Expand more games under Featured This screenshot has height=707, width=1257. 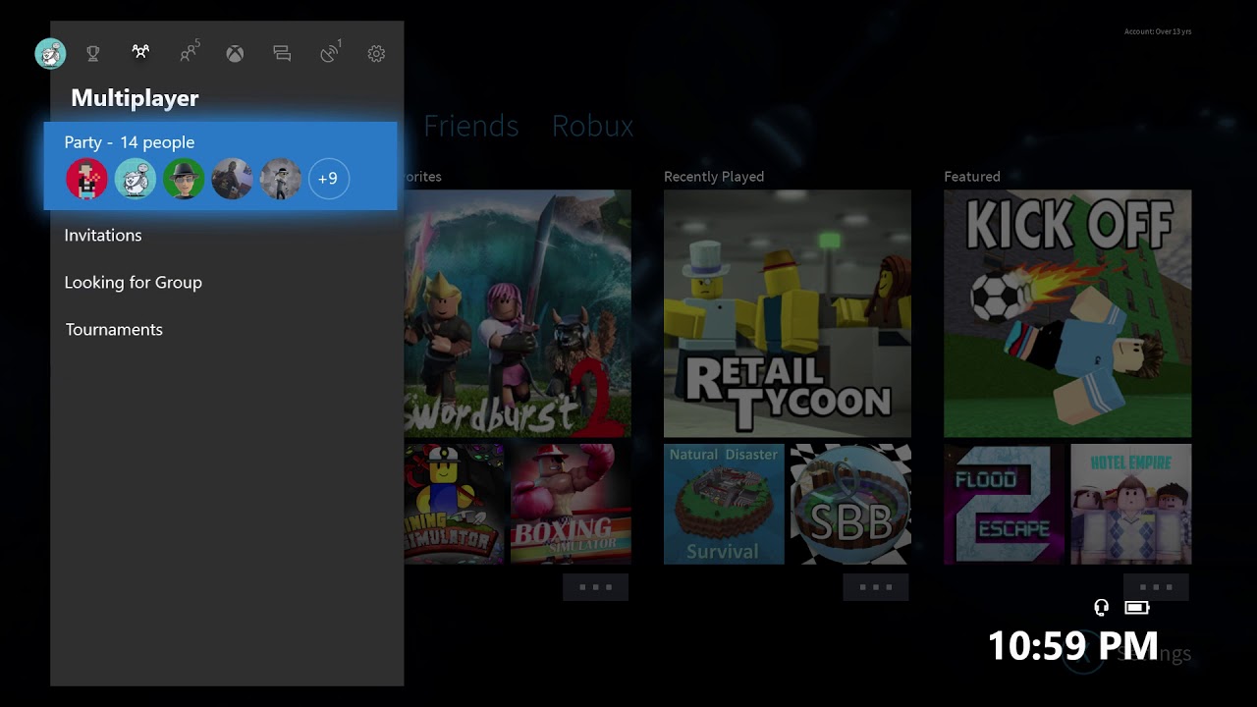pyautogui.click(x=1156, y=587)
